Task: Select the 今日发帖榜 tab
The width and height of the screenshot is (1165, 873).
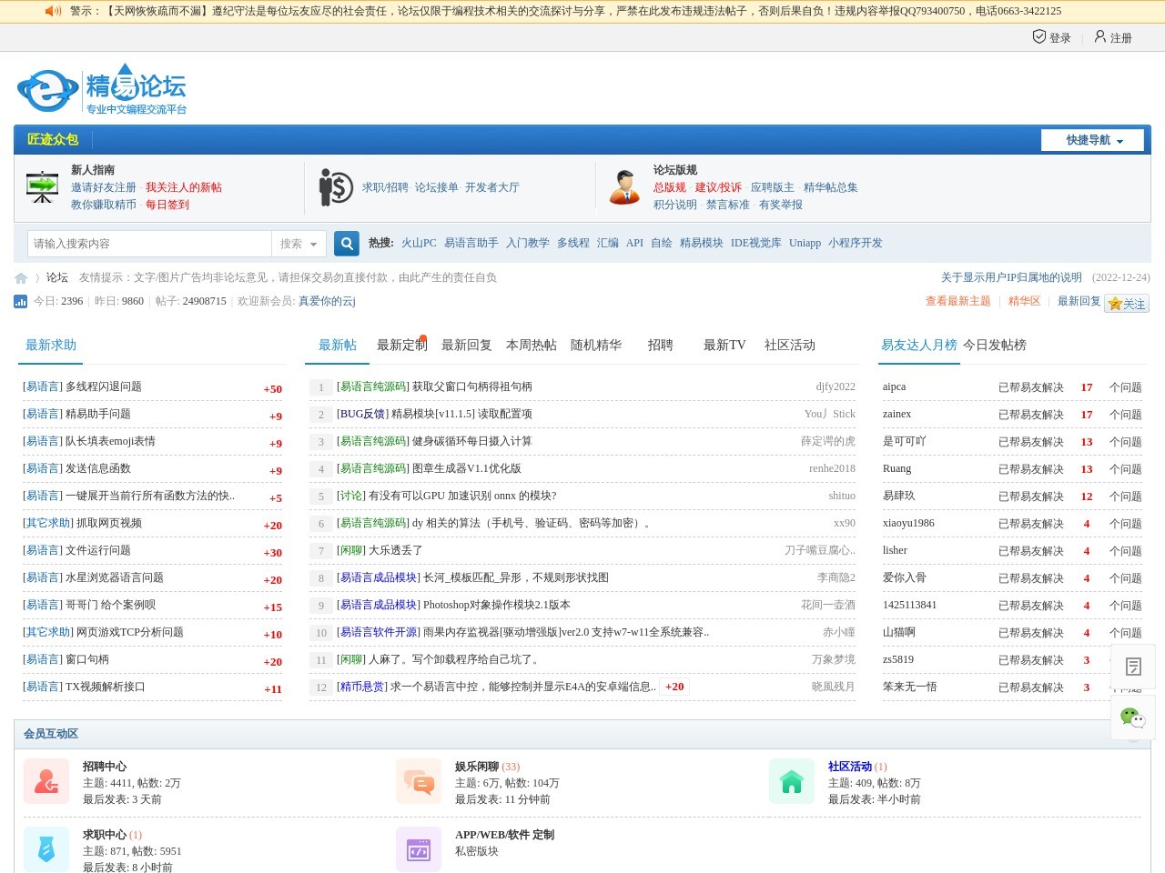Action: click(x=995, y=346)
